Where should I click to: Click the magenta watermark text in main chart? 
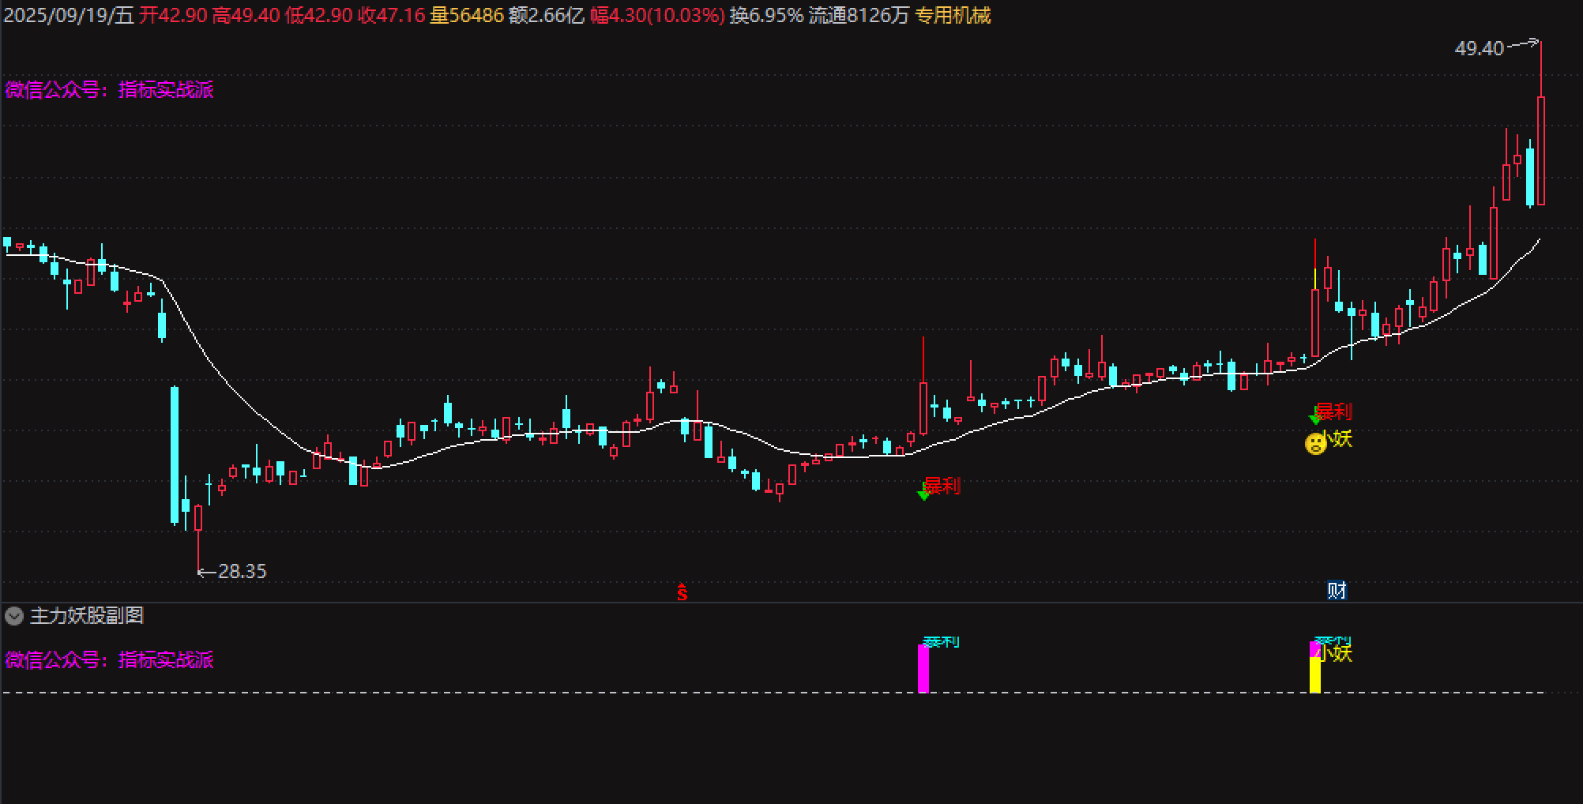click(109, 90)
